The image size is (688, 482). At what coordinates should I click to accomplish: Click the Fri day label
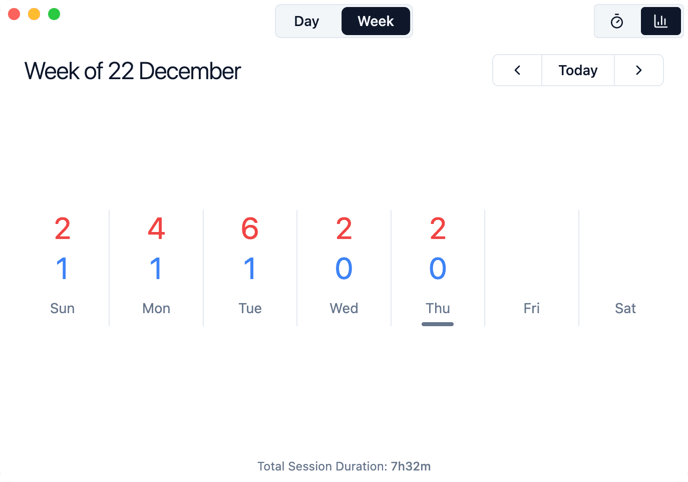click(531, 308)
